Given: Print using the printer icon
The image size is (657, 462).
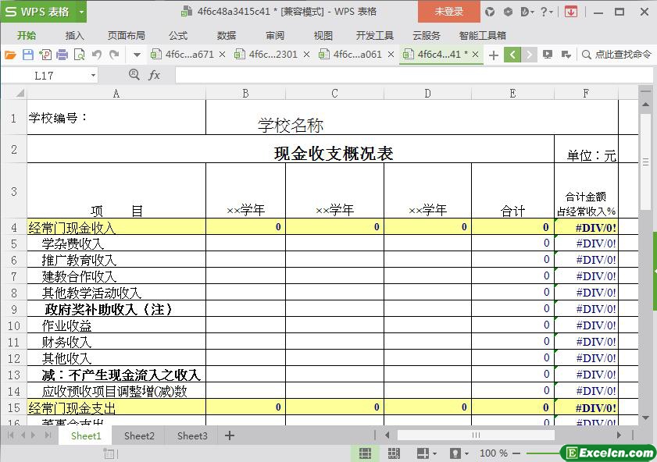Looking at the screenshot, I should click(62, 55).
